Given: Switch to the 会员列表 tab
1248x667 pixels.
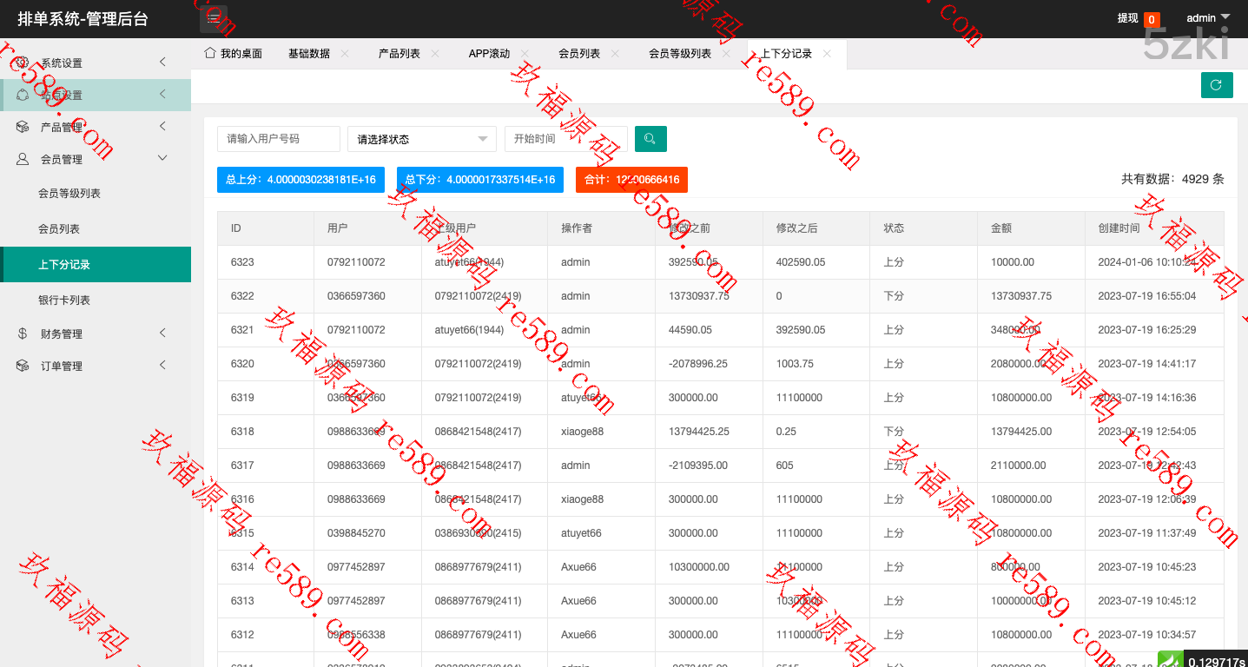Looking at the screenshot, I should pos(579,54).
